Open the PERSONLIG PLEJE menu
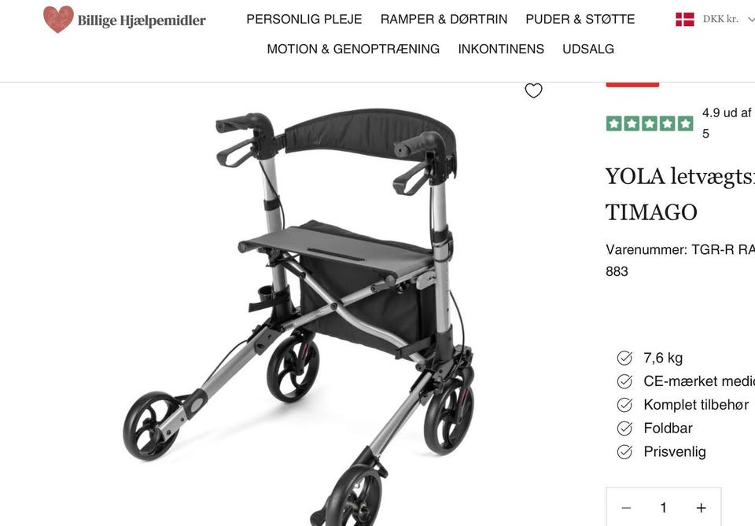The image size is (755, 526). click(x=304, y=19)
